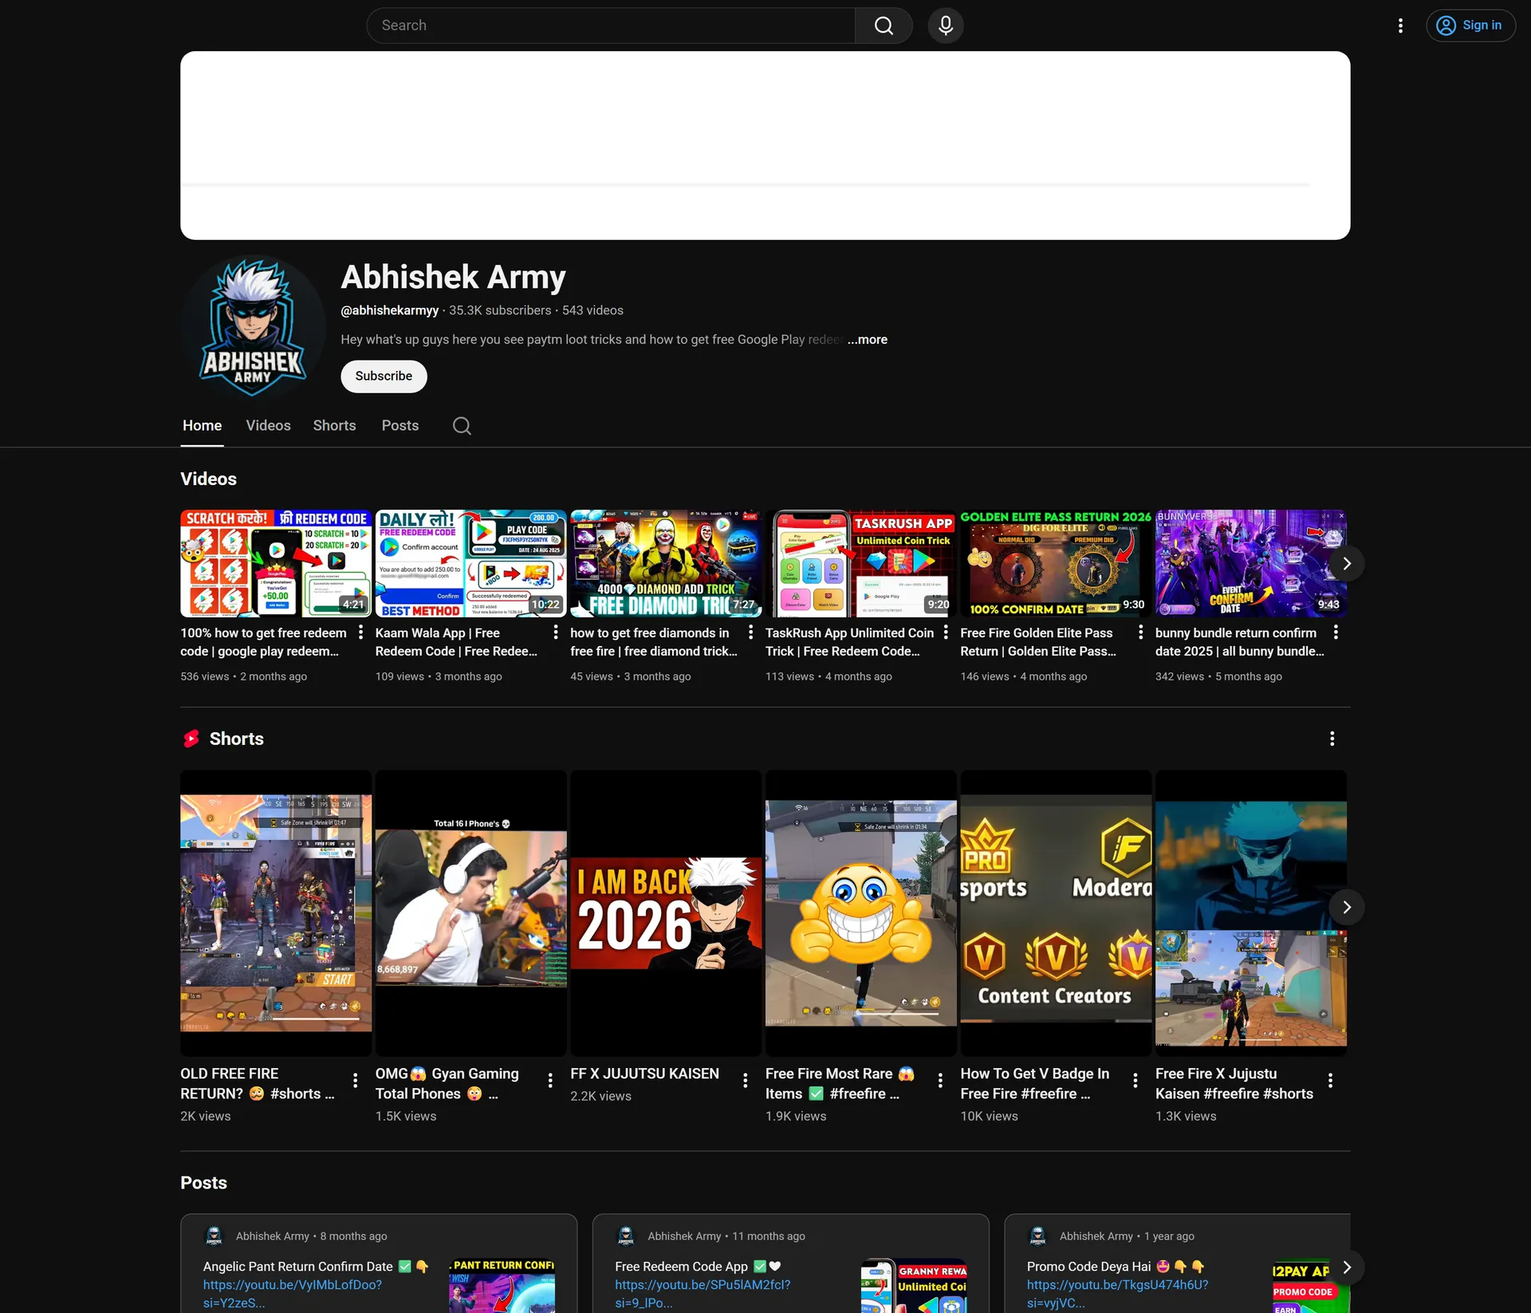Search within channel using the tab-bar magnifier
Screen dimensions: 1531x1313
point(462,426)
